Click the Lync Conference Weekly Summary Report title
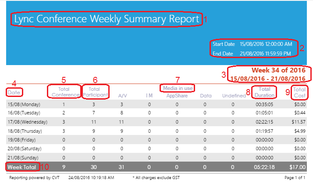 107,19
